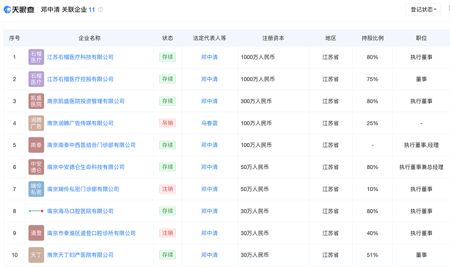
Task: Click the 南京海马口腔医院 logo image
Action: coord(36,211)
